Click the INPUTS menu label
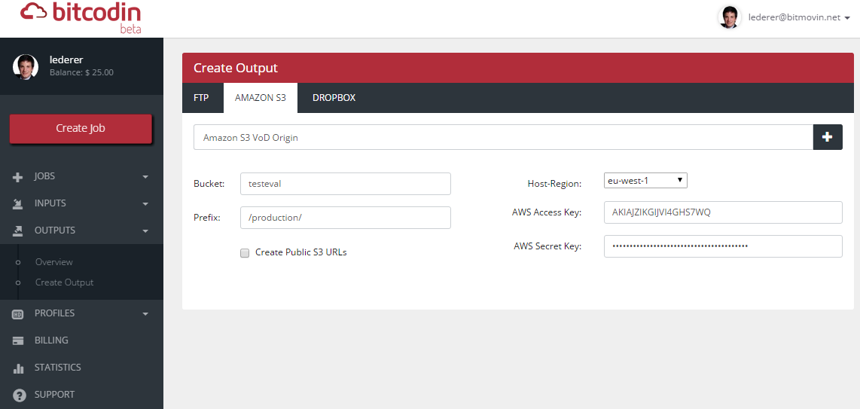The image size is (860, 409). pyautogui.click(x=50, y=203)
